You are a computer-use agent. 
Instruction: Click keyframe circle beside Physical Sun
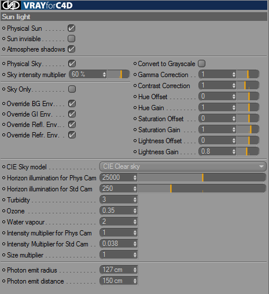[3, 28]
